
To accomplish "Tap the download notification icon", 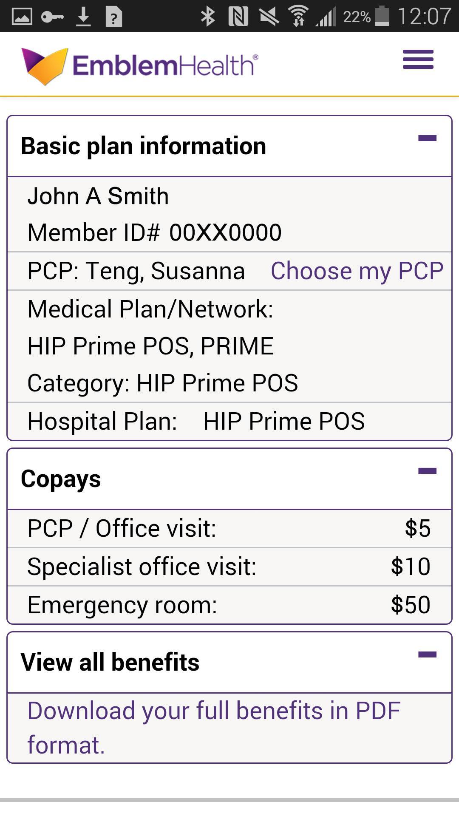I will point(84,17).
